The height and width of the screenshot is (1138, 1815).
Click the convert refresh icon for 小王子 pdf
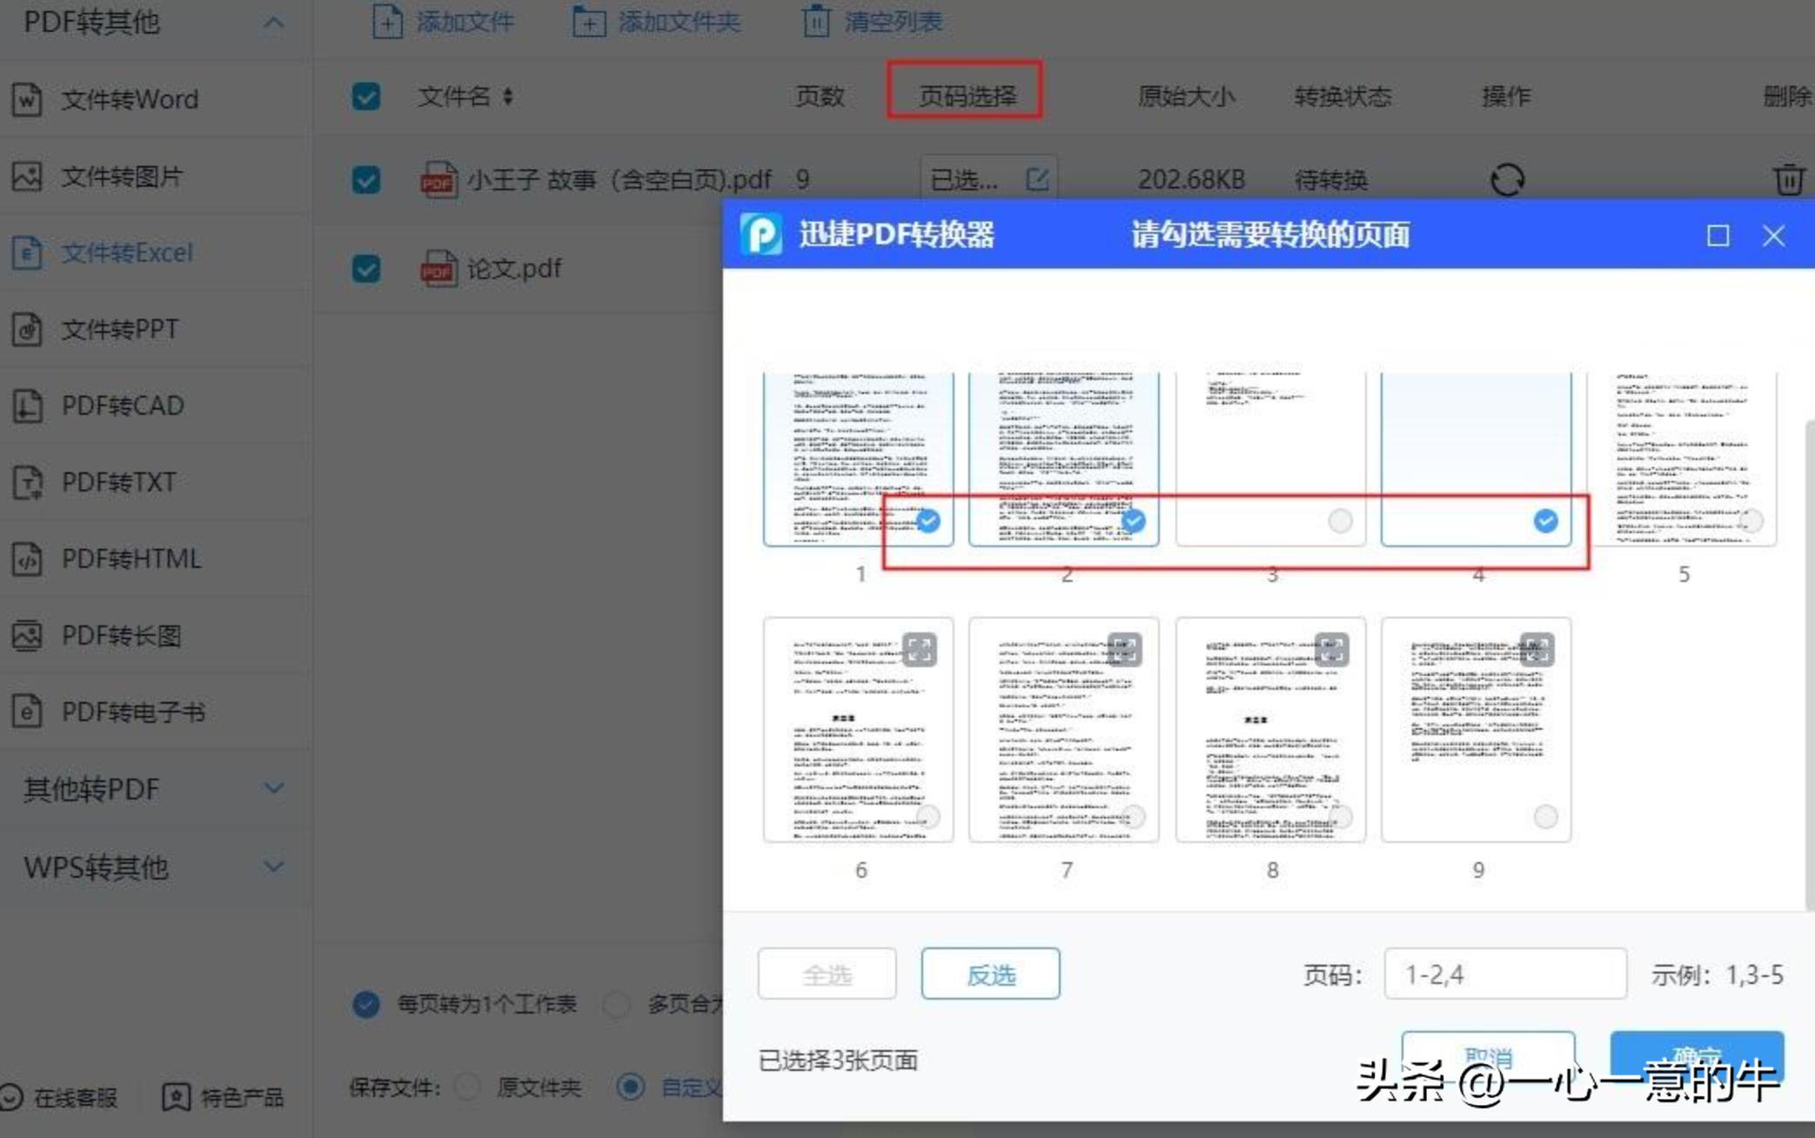[x=1507, y=179]
